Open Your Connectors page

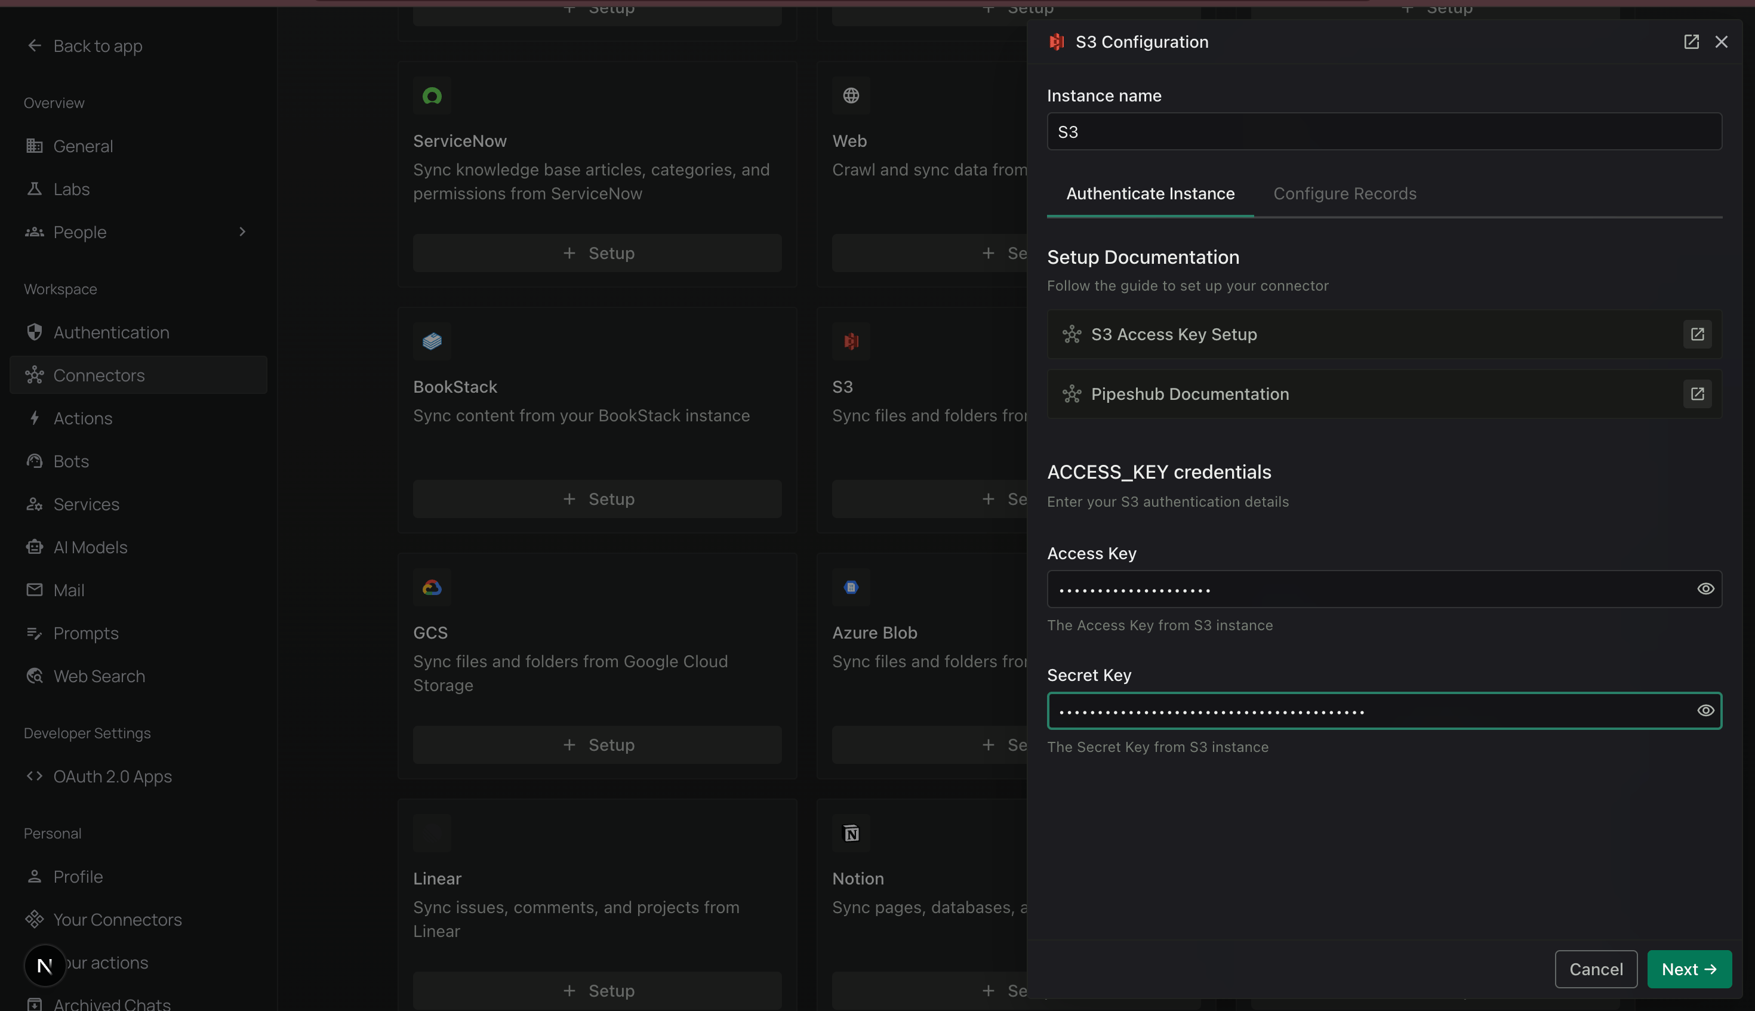pyautogui.click(x=138, y=919)
